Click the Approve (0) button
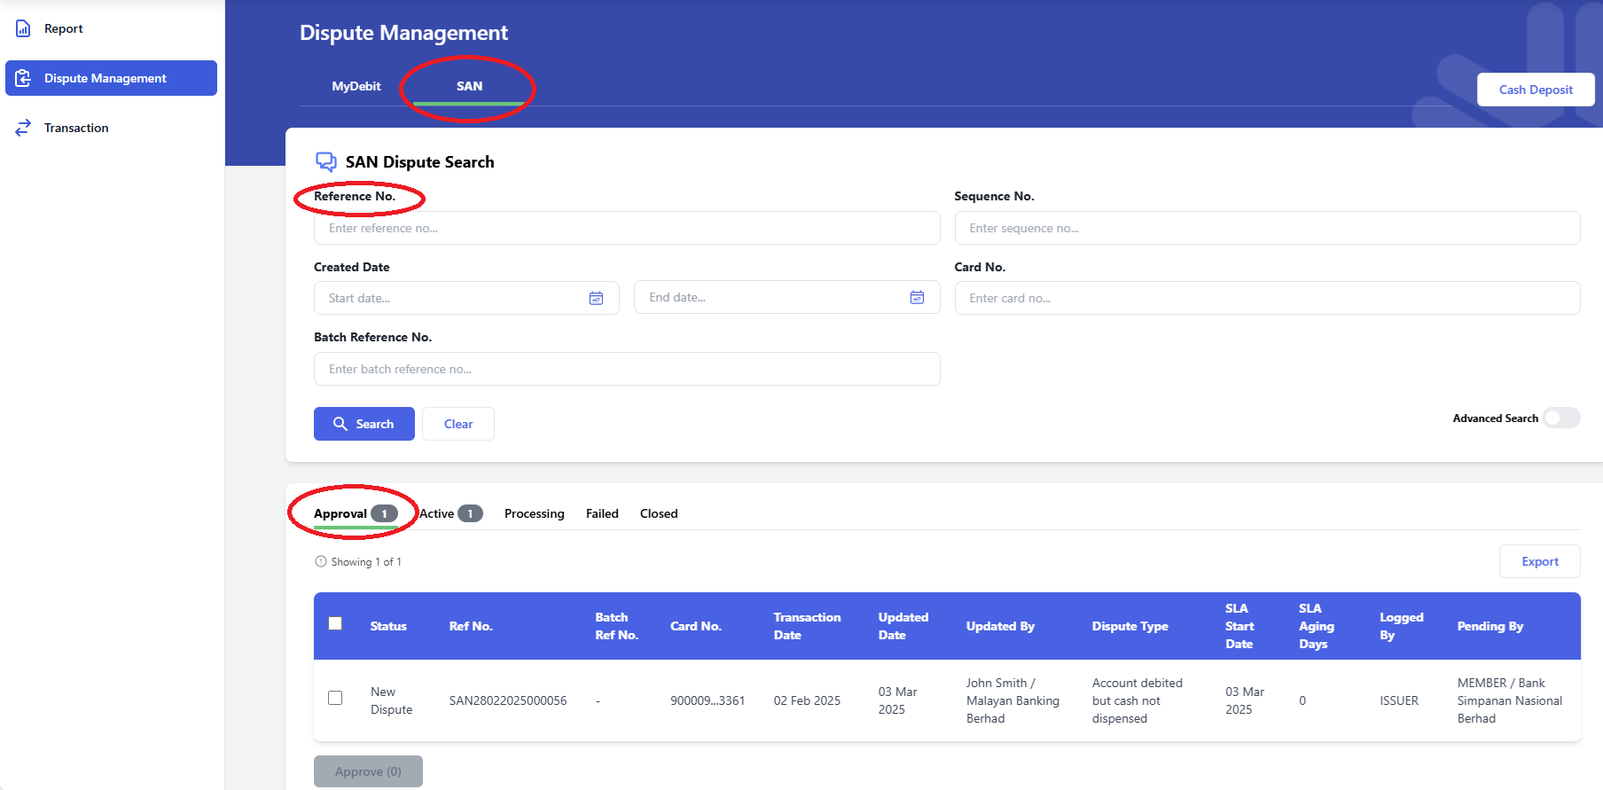Viewport: 1603px width, 790px height. click(368, 771)
